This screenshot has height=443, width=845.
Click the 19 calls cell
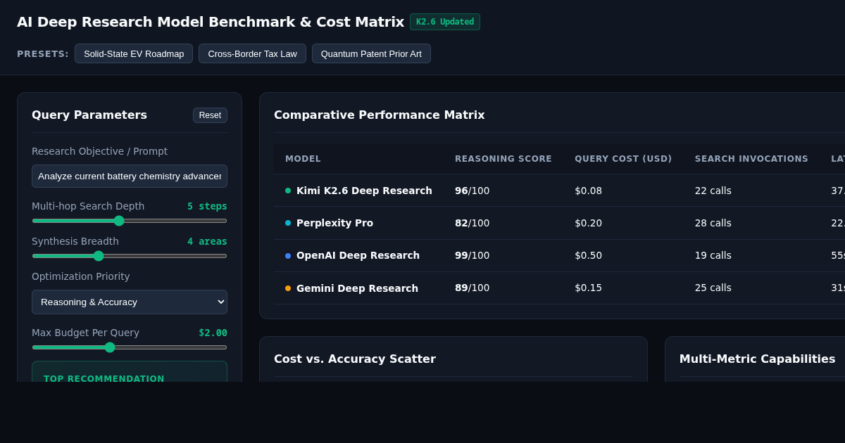713,255
